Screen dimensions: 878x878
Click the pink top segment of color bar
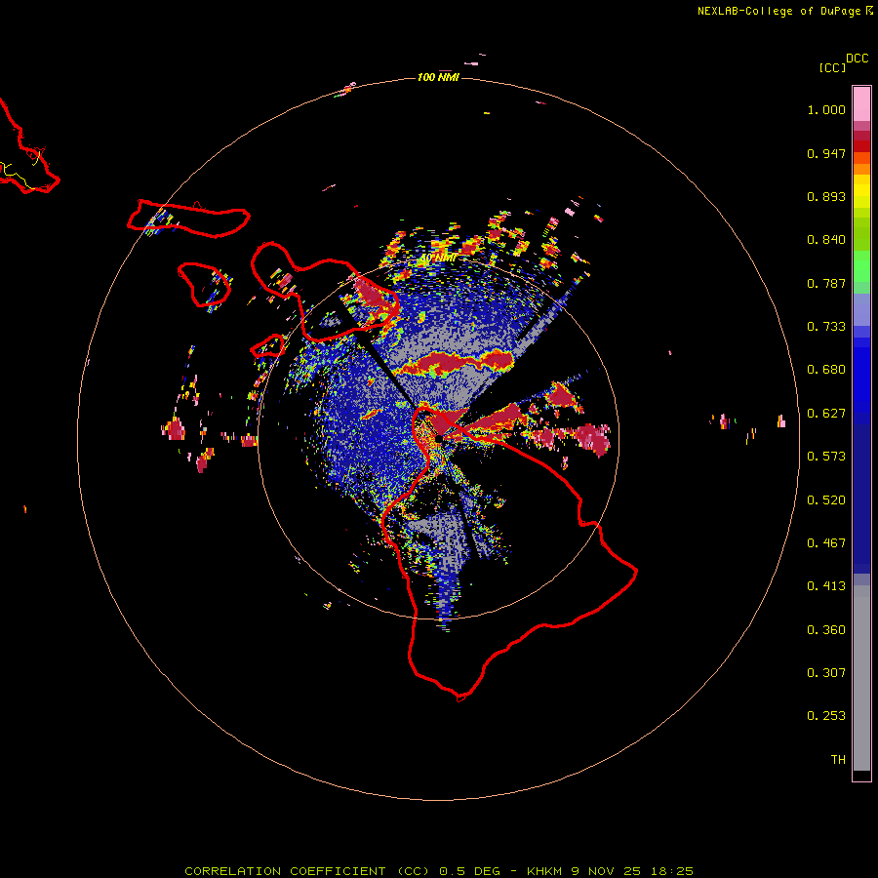pos(861,104)
